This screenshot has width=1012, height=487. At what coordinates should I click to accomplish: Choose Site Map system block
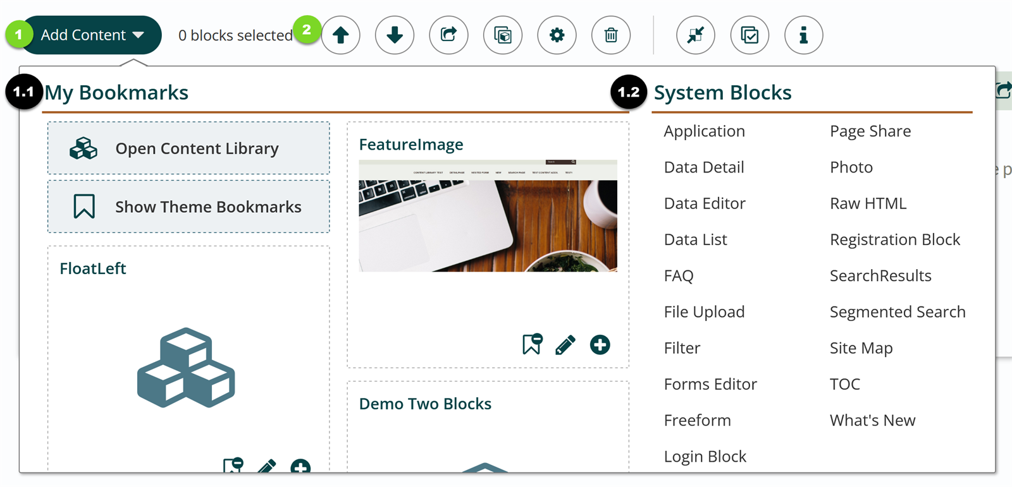tap(861, 348)
